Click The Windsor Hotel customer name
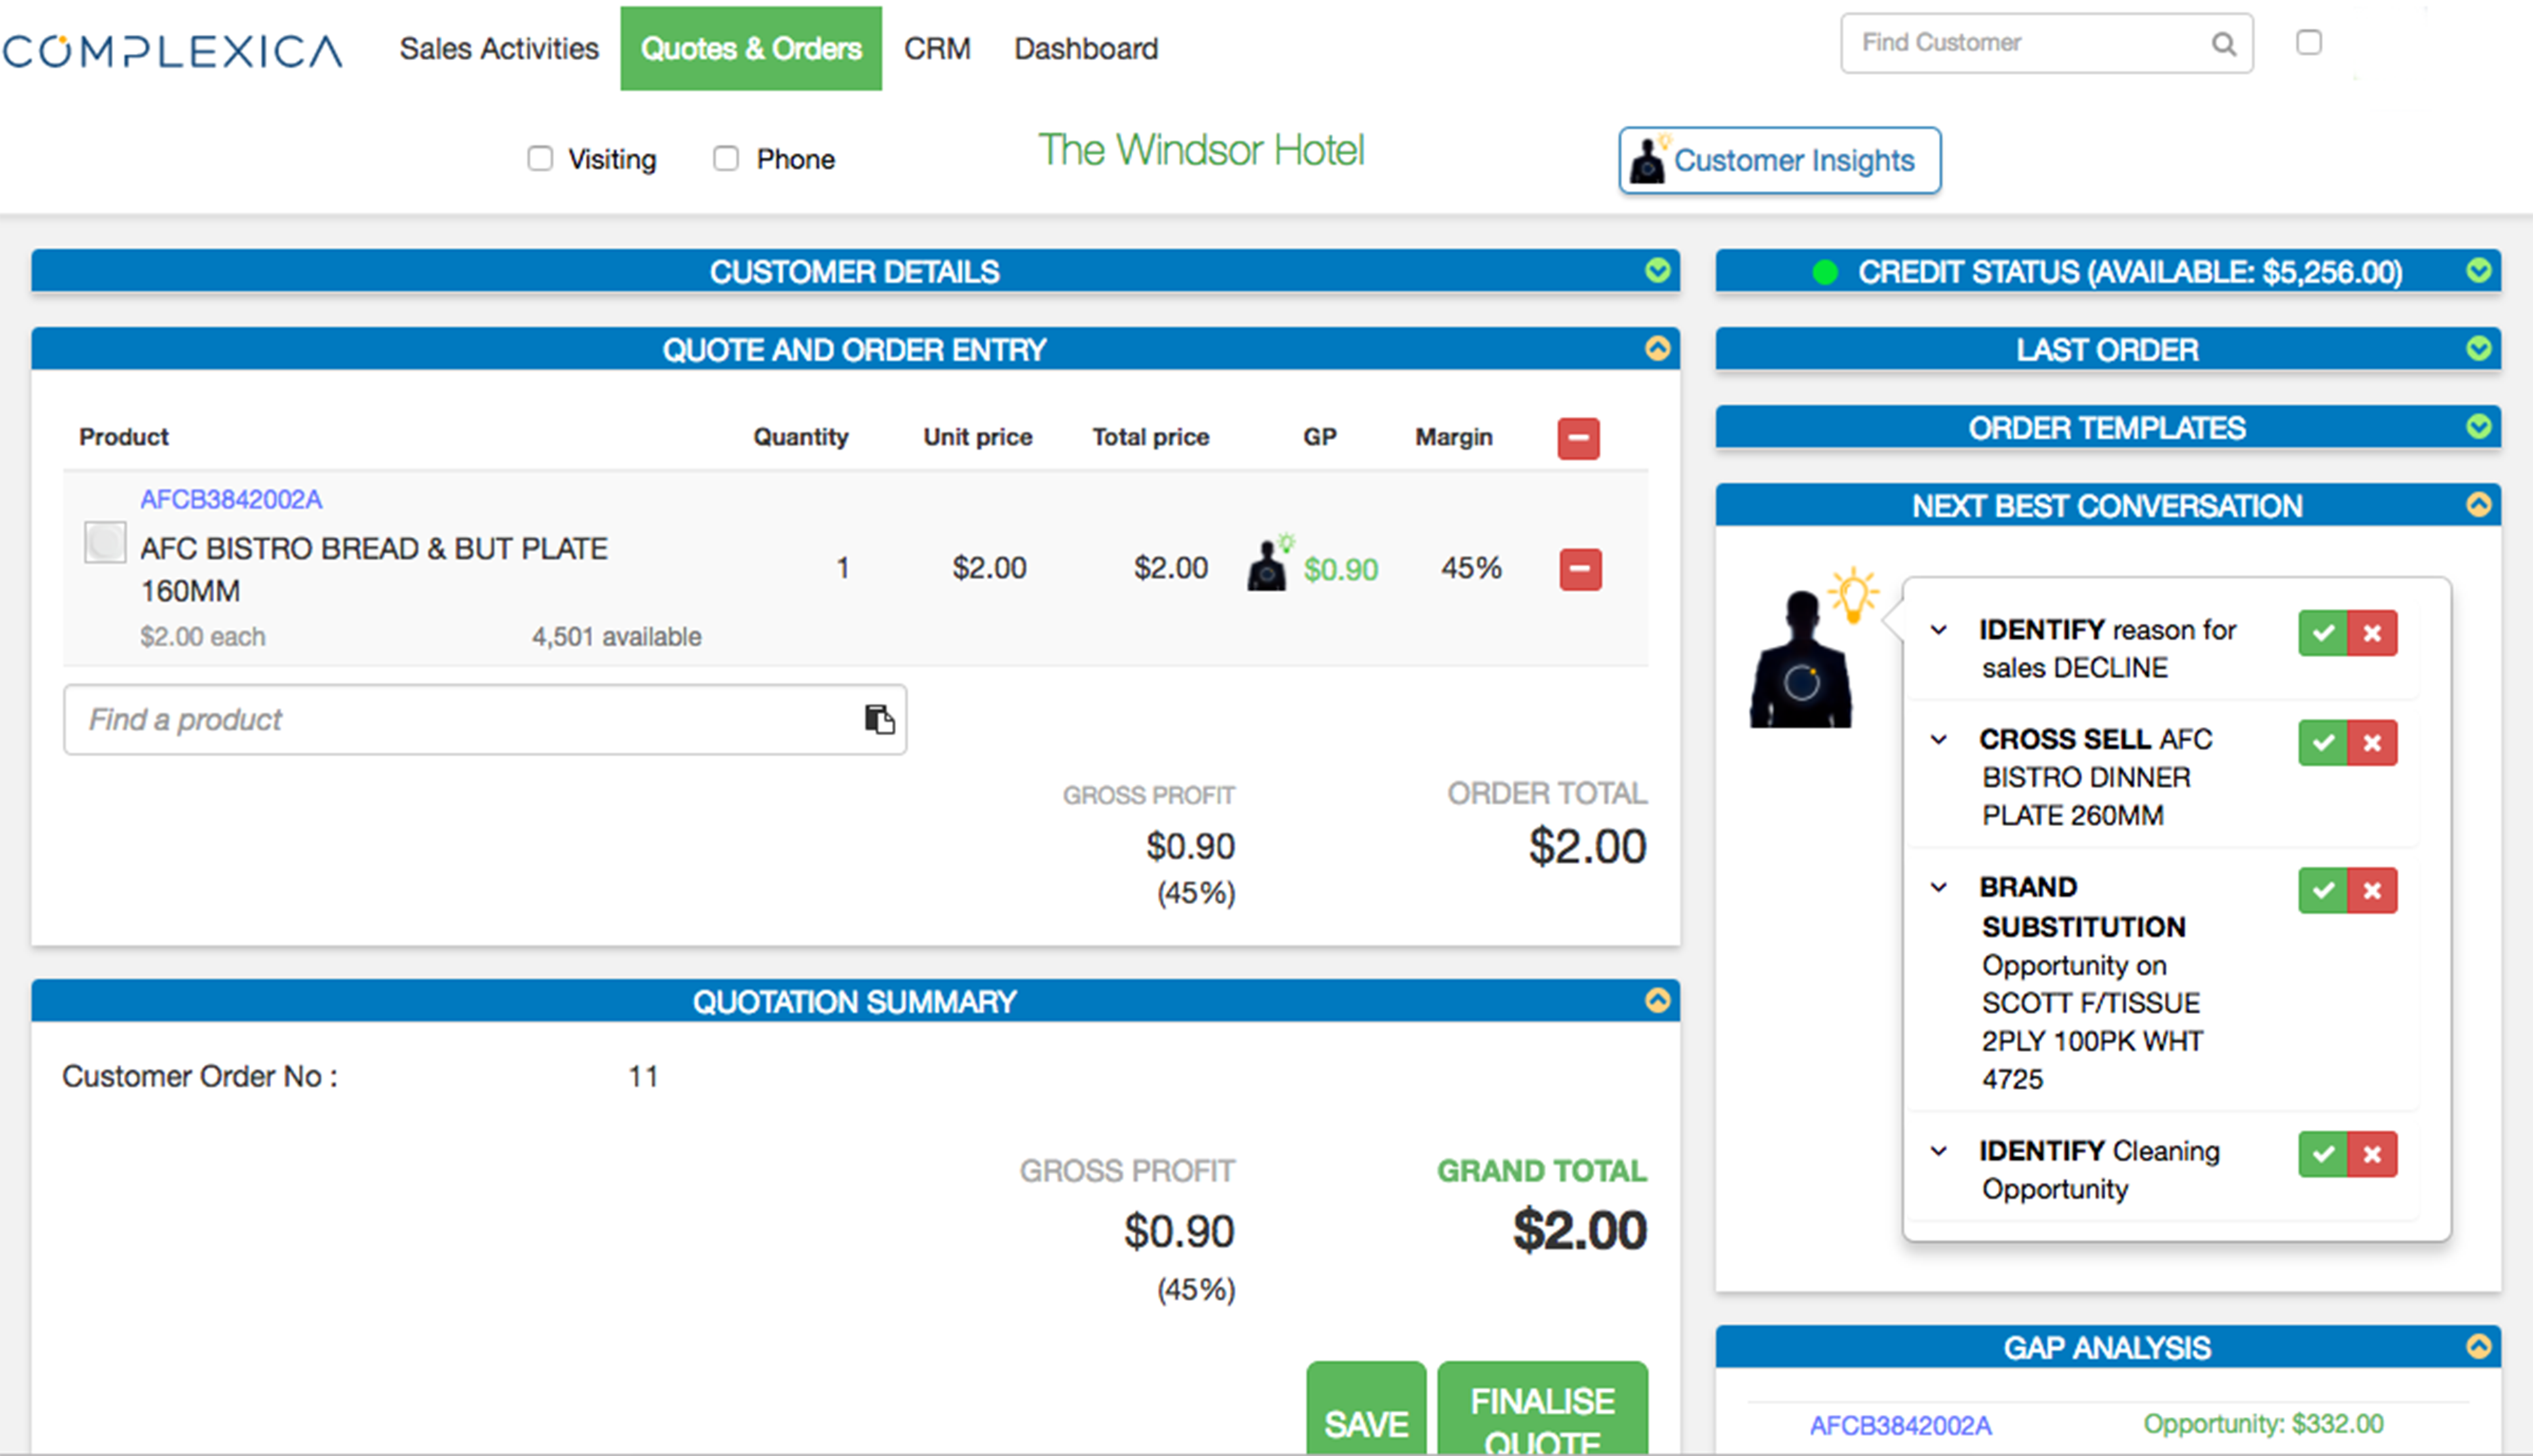 click(x=1201, y=151)
